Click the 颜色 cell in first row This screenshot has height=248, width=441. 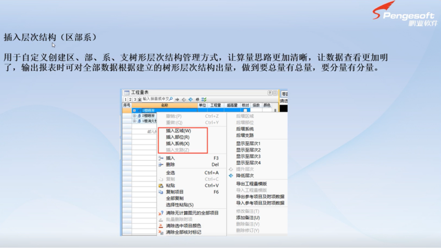tap(267, 110)
